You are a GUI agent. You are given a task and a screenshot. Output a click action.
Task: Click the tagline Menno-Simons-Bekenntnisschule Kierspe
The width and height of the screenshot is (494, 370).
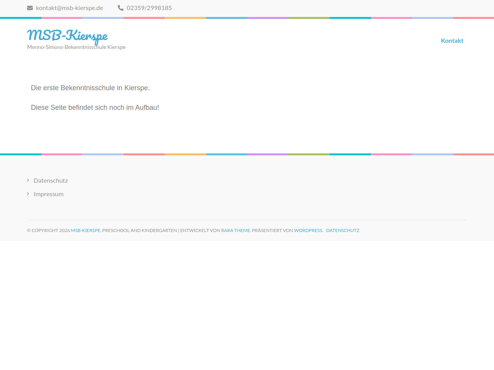(76, 47)
